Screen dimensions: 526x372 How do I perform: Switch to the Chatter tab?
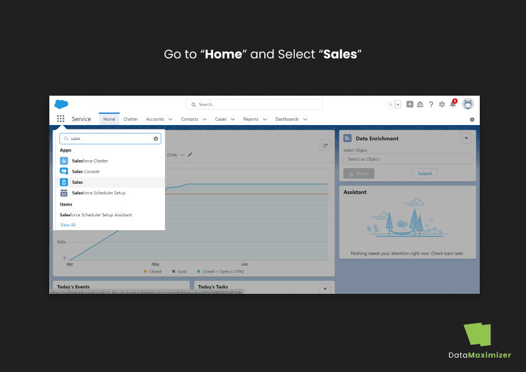131,119
